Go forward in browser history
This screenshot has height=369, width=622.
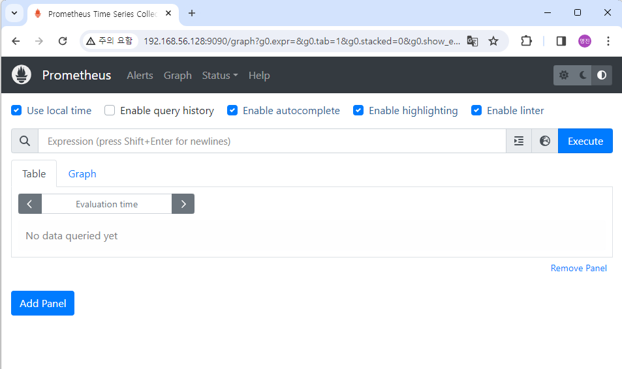(39, 41)
